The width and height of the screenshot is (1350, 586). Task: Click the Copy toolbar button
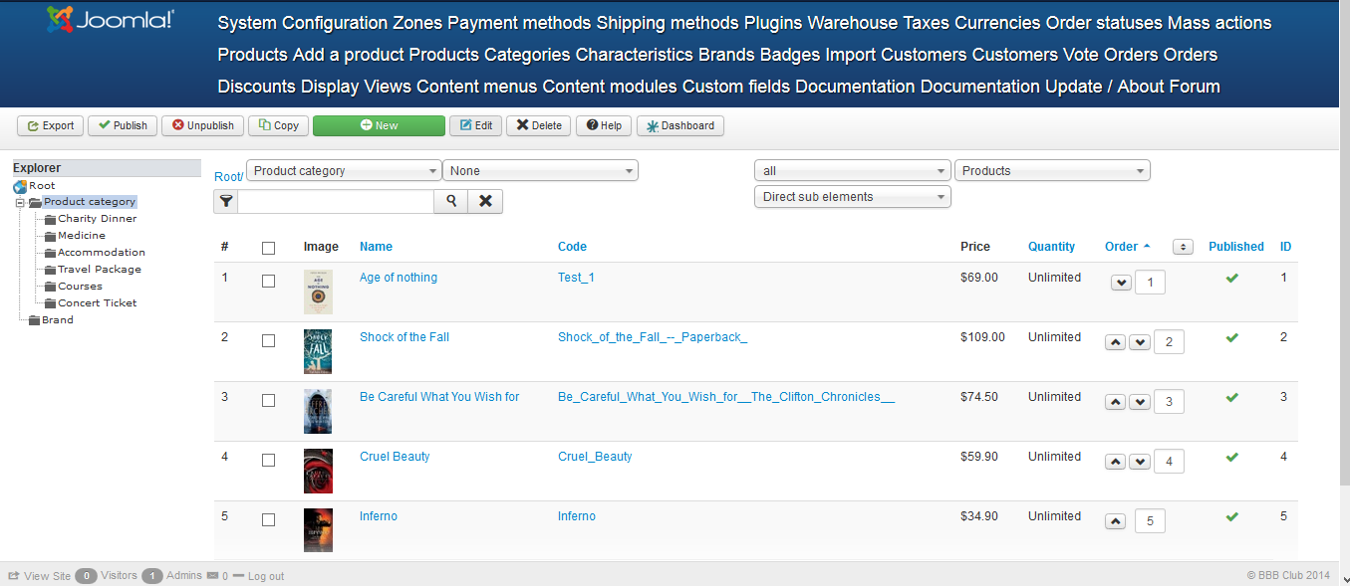click(x=278, y=126)
